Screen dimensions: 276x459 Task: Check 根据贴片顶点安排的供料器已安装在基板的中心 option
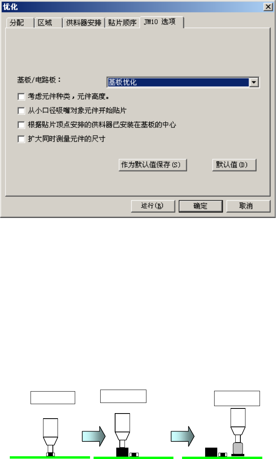(x=22, y=125)
